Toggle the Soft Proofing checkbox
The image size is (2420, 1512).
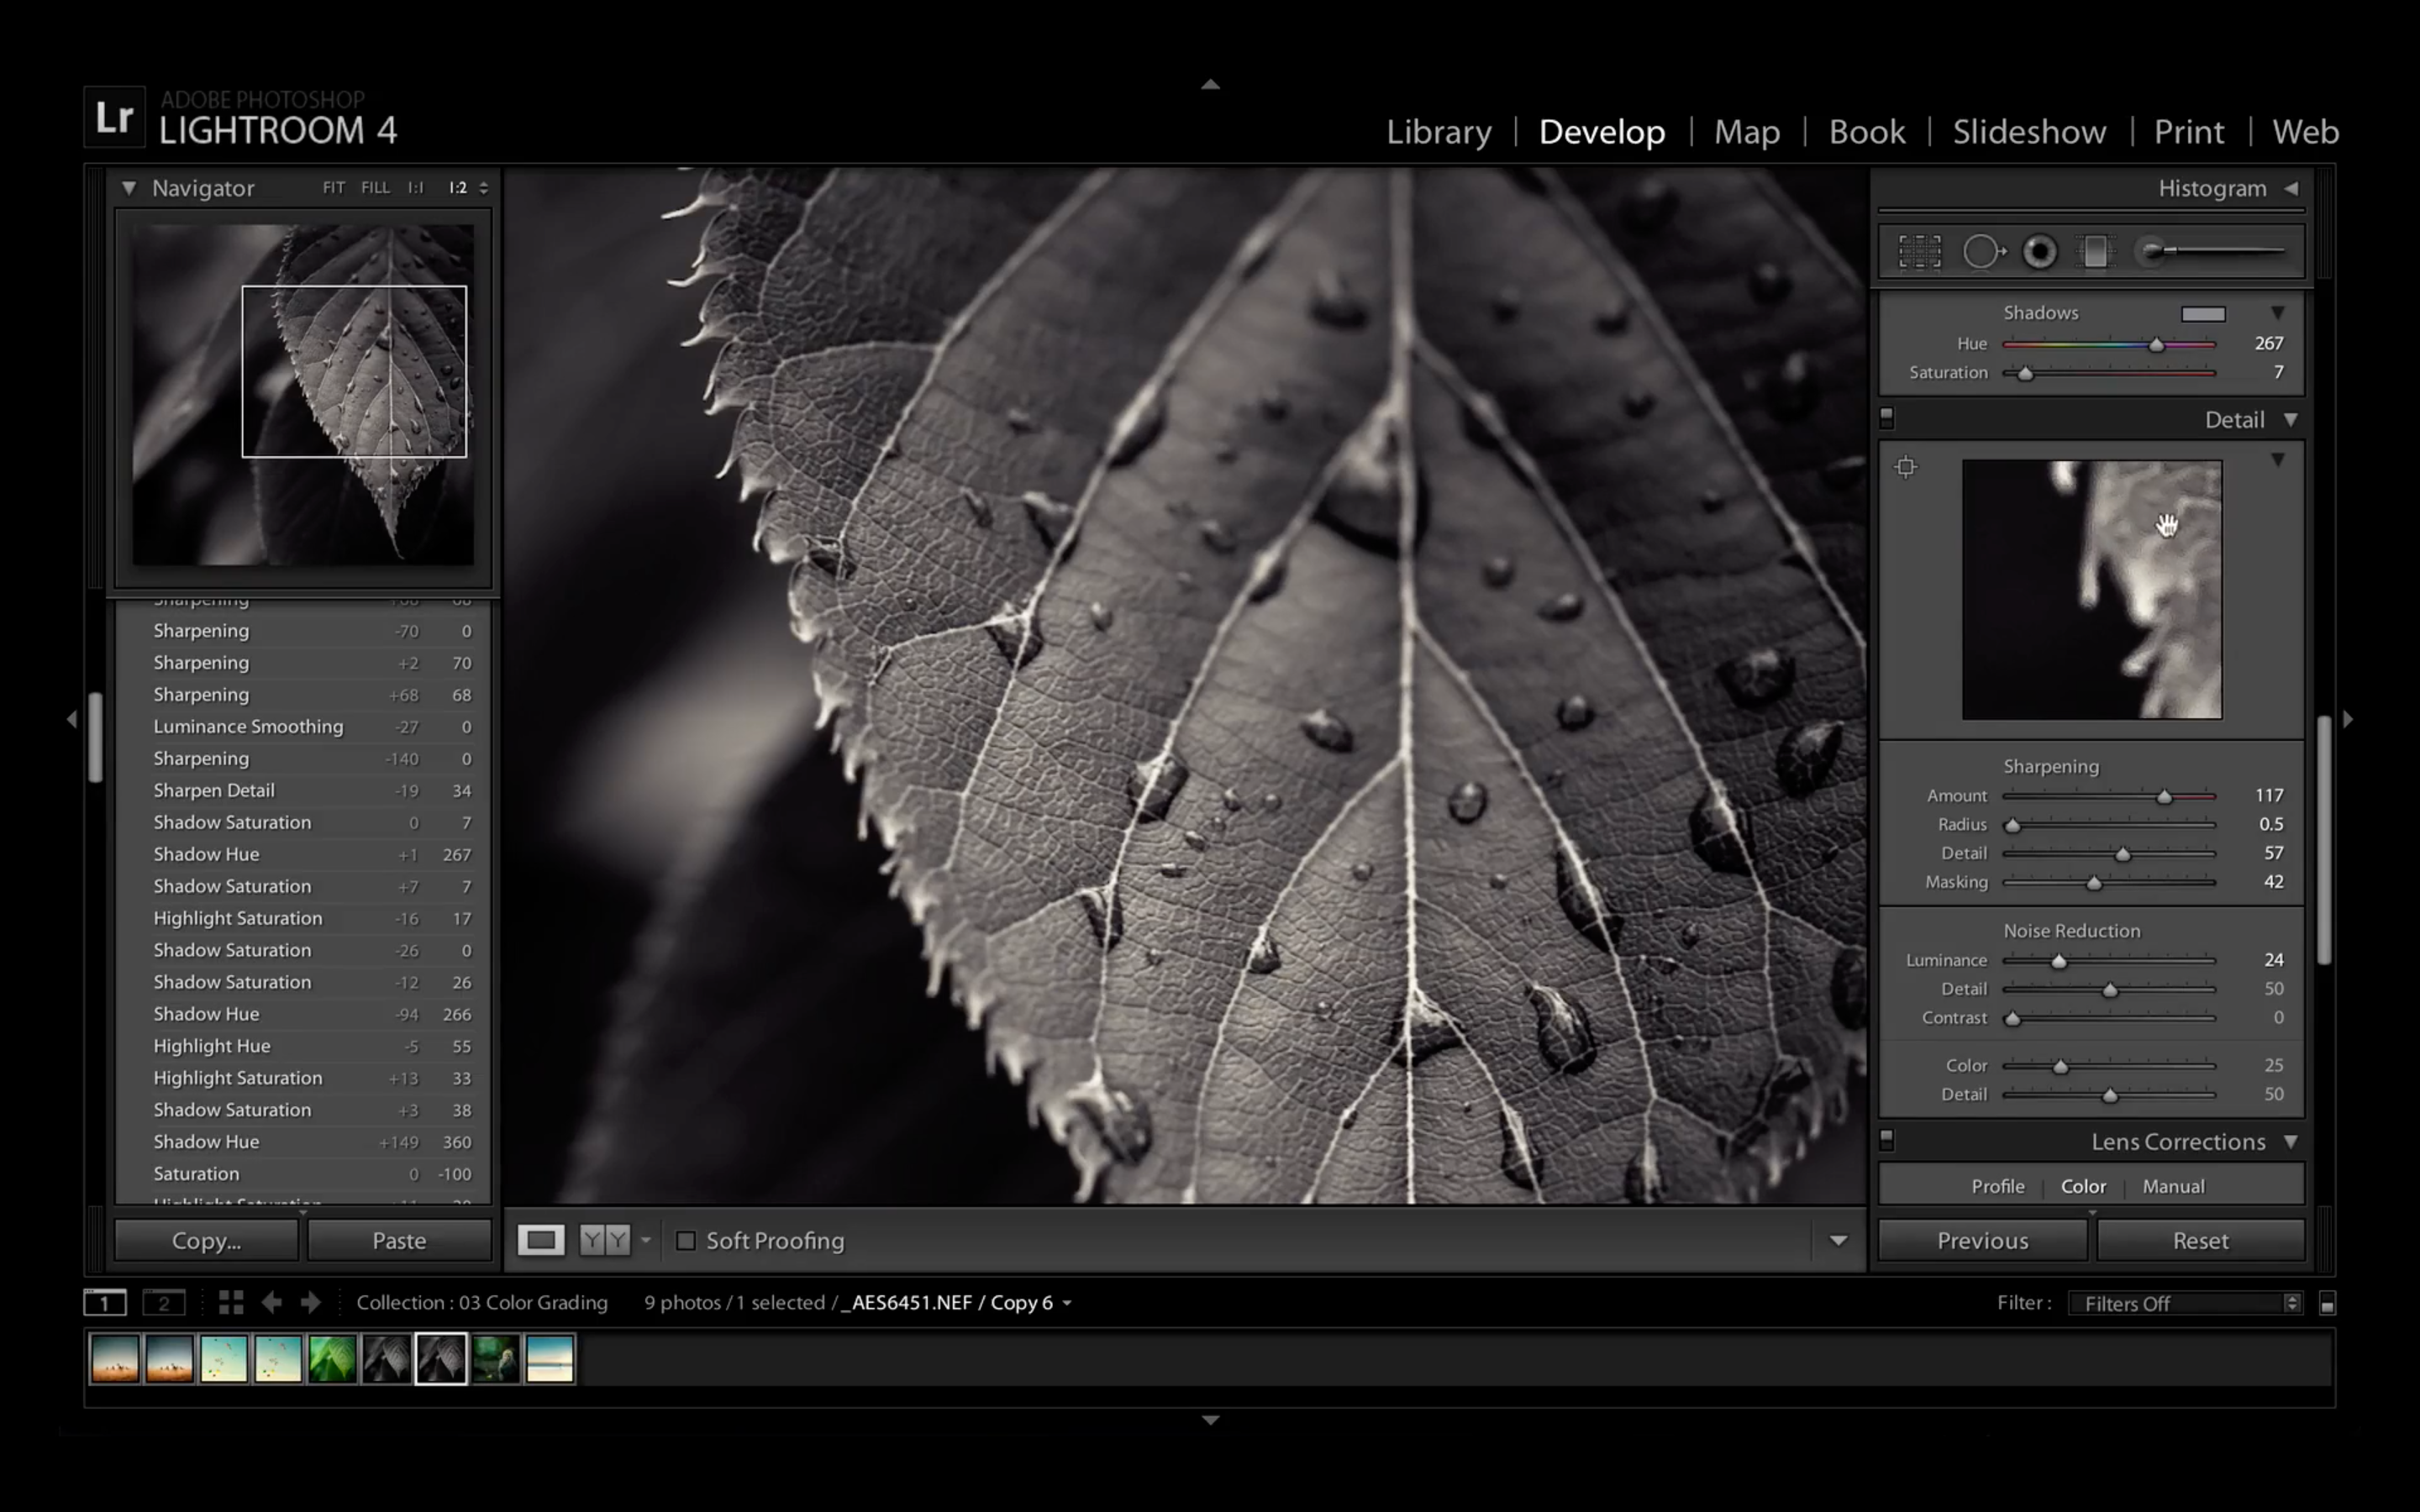click(x=685, y=1240)
